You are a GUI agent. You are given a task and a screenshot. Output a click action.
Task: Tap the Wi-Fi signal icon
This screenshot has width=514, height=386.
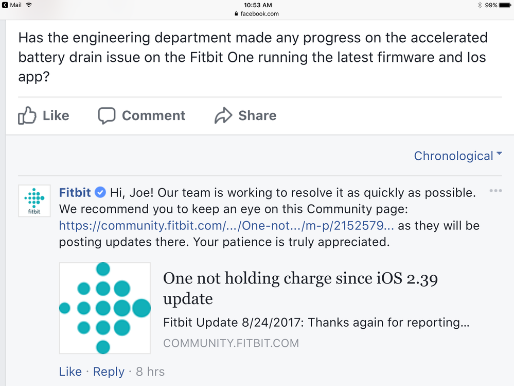28,5
